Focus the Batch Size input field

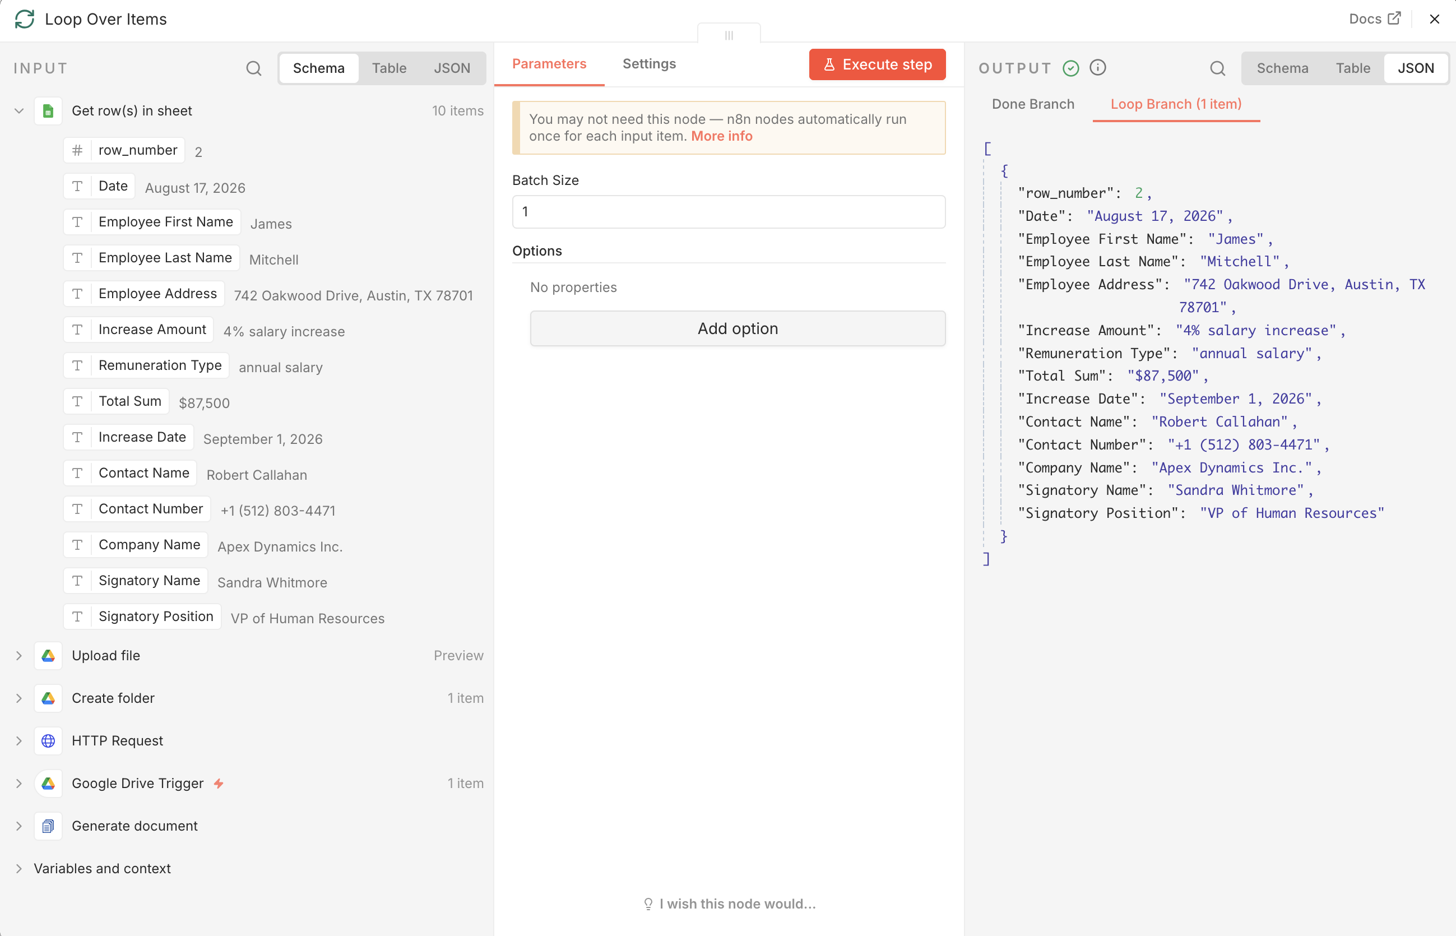[x=728, y=211]
